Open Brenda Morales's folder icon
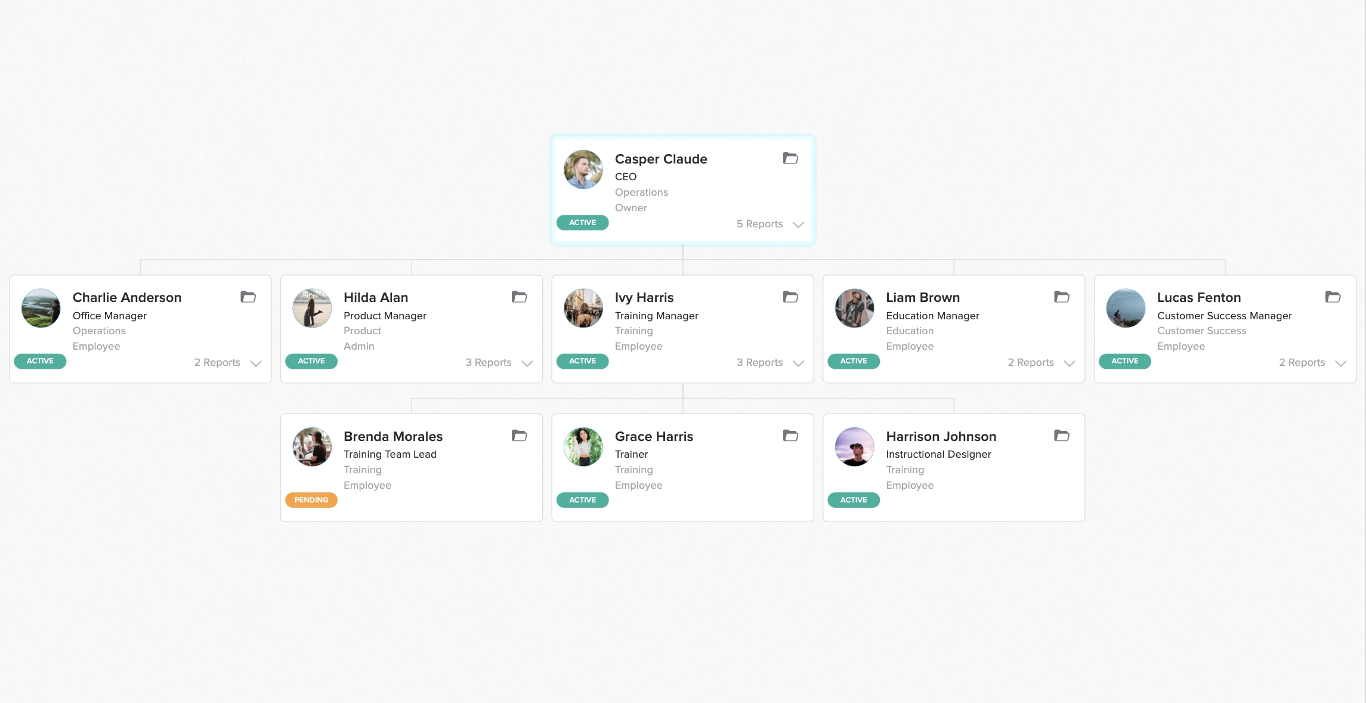Viewport: 1366px width, 703px height. point(520,436)
